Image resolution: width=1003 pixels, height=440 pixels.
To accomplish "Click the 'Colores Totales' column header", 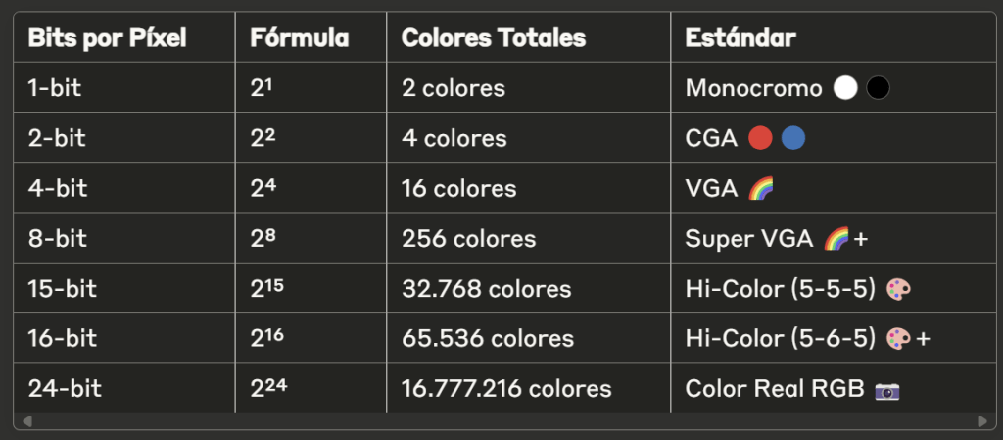I will click(494, 38).
